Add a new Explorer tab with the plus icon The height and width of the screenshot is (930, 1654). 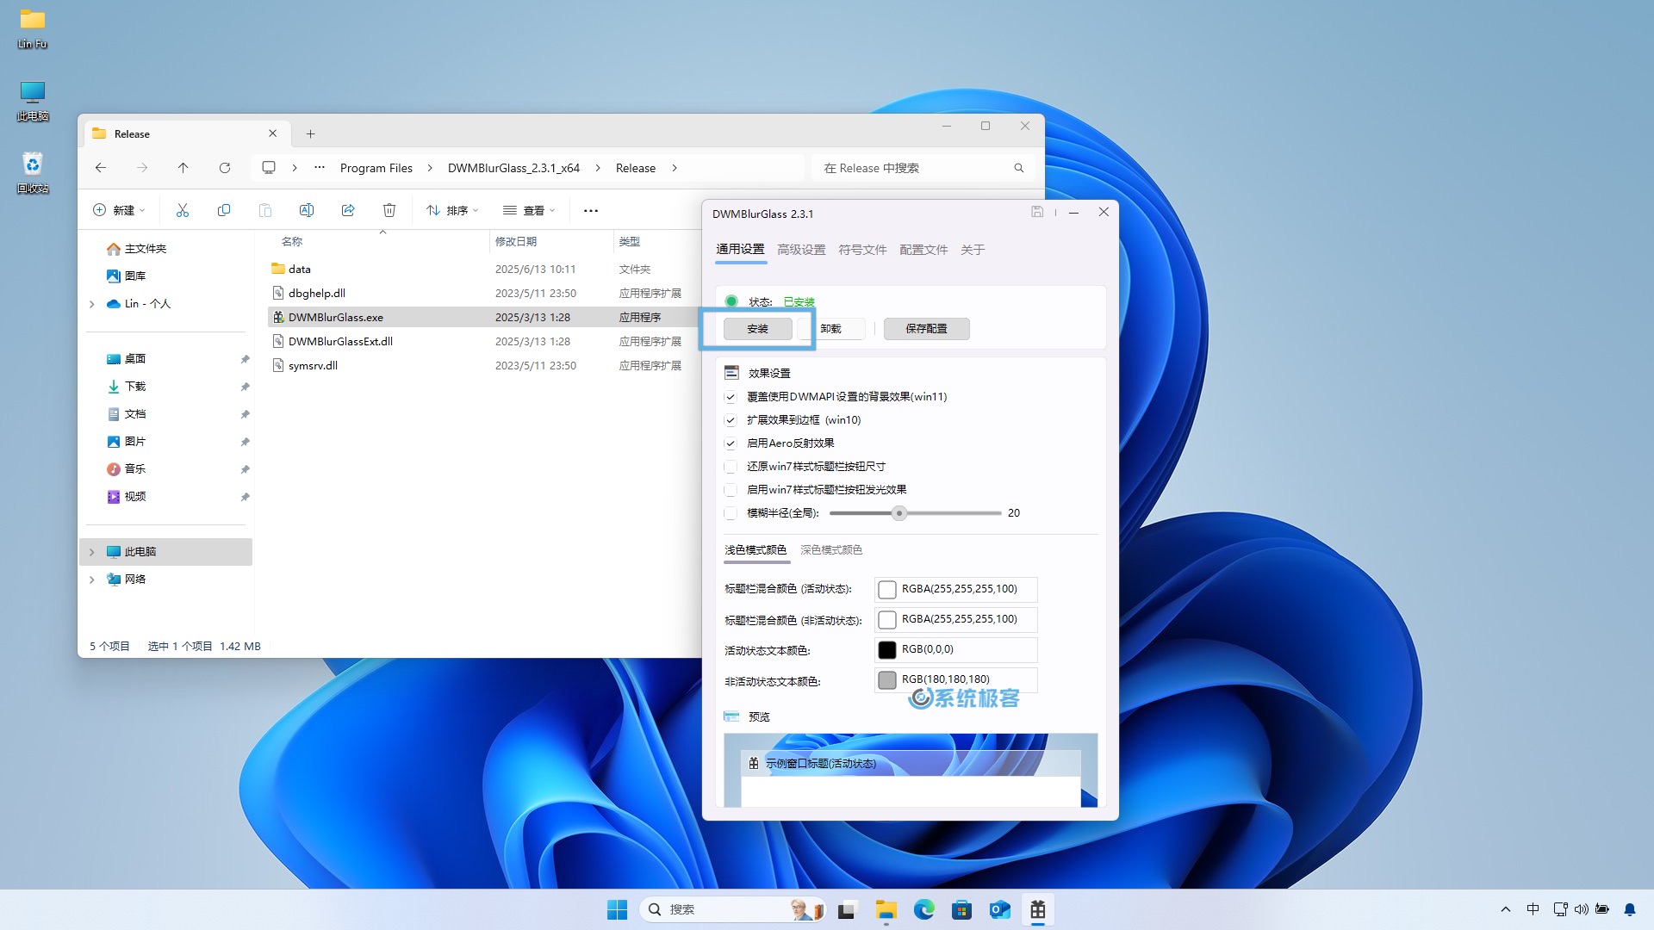[311, 133]
